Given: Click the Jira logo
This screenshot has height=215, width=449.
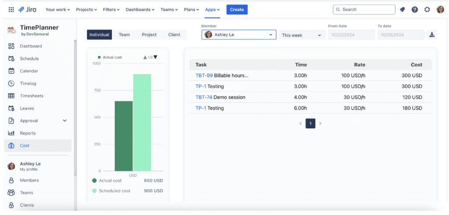Looking at the screenshot, I should [x=27, y=10].
